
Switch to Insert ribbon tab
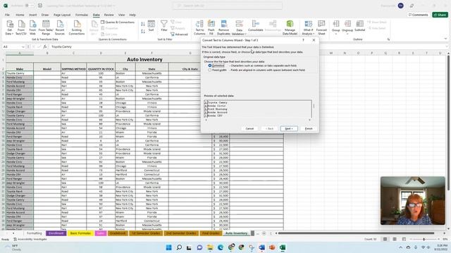tap(33, 15)
